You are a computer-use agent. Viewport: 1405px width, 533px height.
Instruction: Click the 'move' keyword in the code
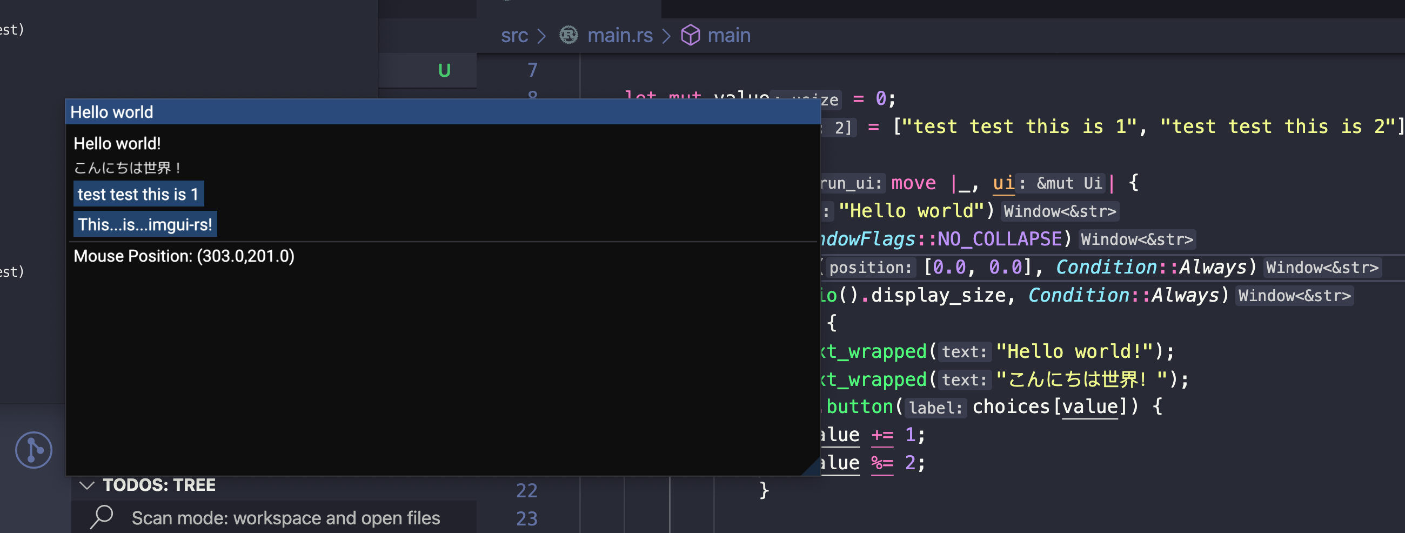[x=913, y=183]
